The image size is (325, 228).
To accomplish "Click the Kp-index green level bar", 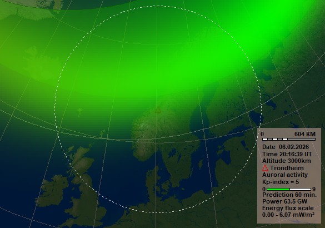I will 289,189.
